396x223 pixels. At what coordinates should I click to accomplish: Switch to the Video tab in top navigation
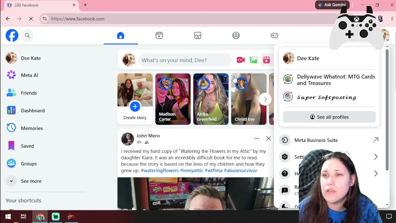tap(159, 36)
